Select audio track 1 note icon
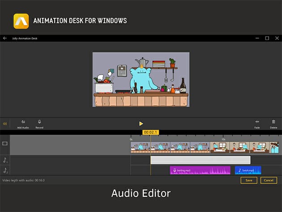 click(5, 160)
